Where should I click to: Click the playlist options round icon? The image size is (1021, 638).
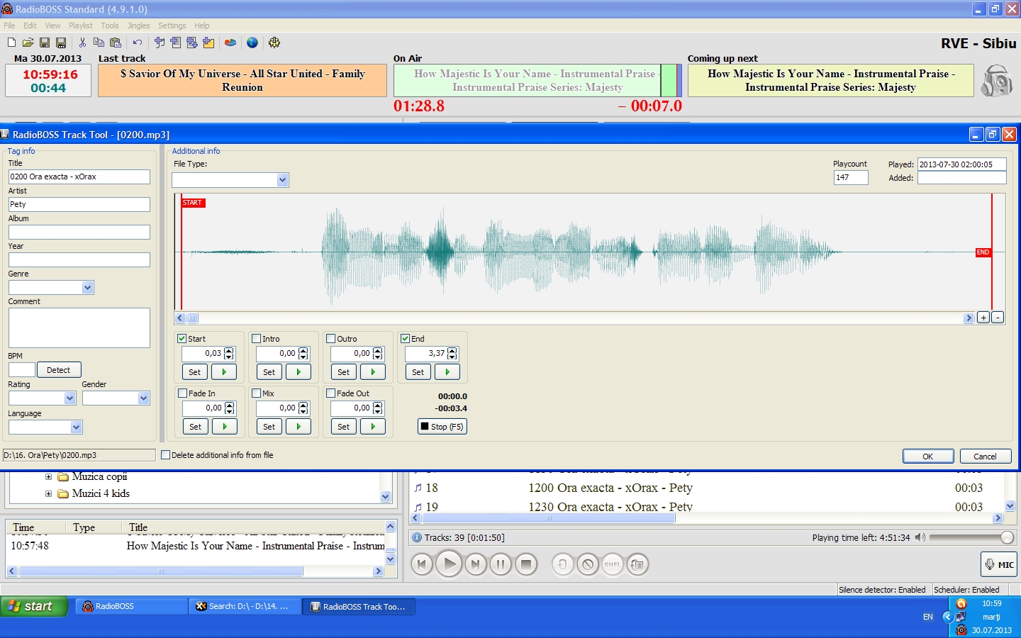pyautogui.click(x=637, y=564)
